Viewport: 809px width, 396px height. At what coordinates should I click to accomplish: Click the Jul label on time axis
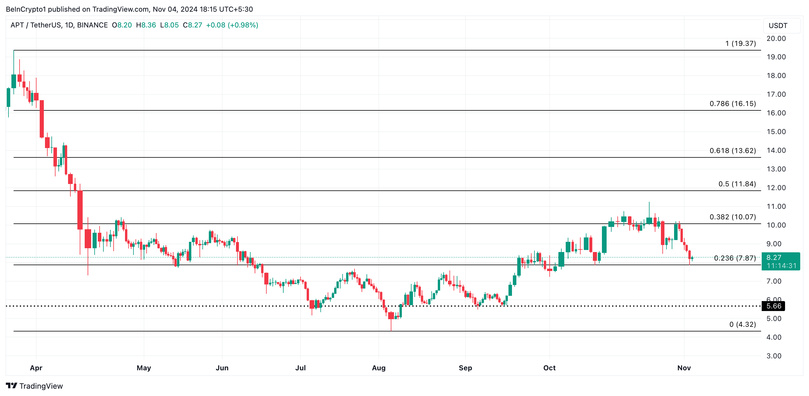click(x=300, y=368)
